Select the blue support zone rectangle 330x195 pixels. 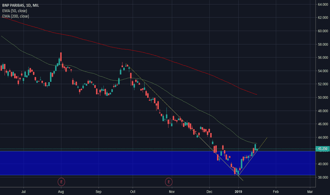(x=158, y=163)
